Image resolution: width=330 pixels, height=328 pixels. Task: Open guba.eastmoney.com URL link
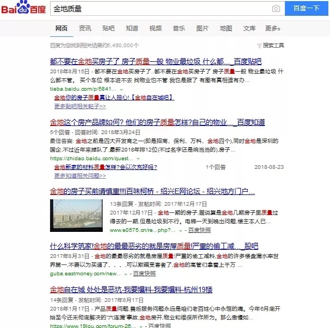pos(85,274)
